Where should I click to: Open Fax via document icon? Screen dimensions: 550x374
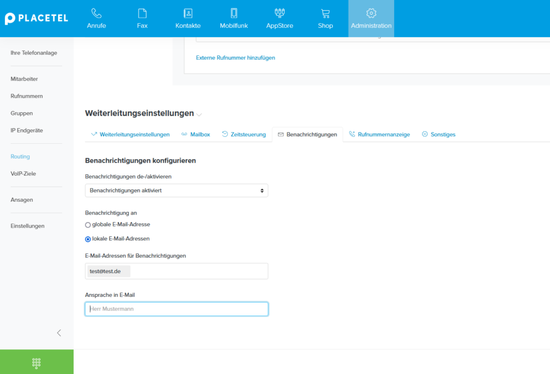[142, 13]
